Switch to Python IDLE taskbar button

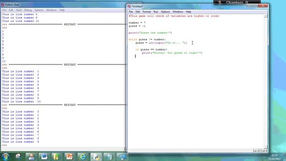(96, 157)
